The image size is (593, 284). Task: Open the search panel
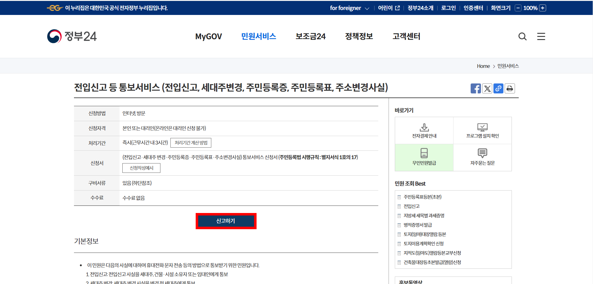point(522,36)
